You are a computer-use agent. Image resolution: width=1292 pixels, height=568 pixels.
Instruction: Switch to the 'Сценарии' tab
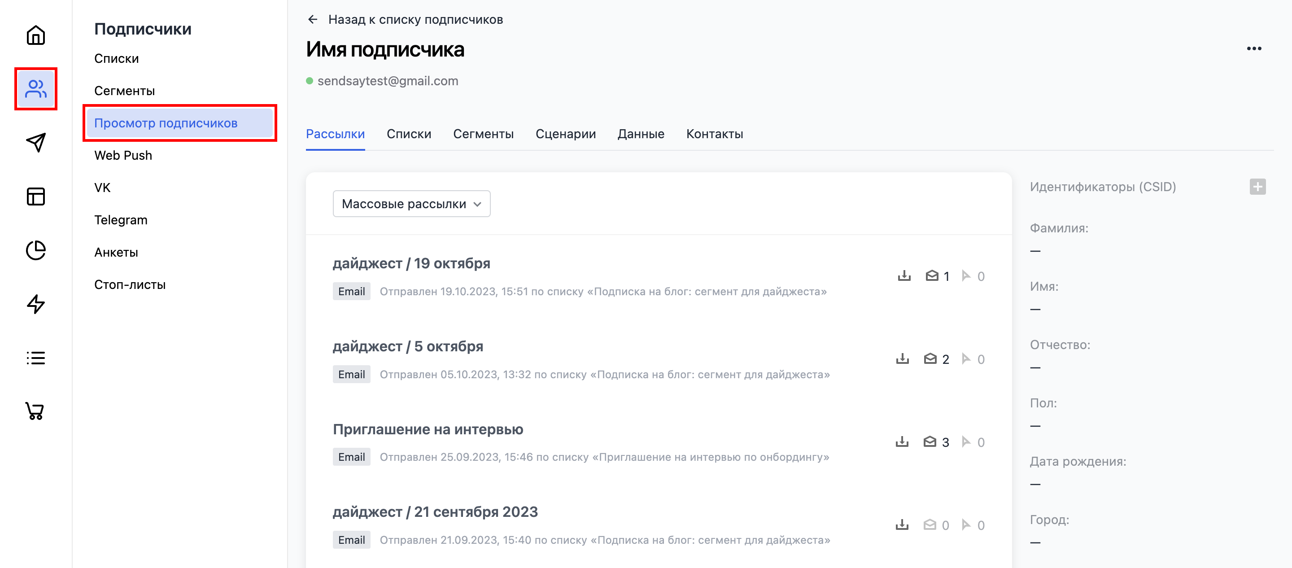(565, 134)
